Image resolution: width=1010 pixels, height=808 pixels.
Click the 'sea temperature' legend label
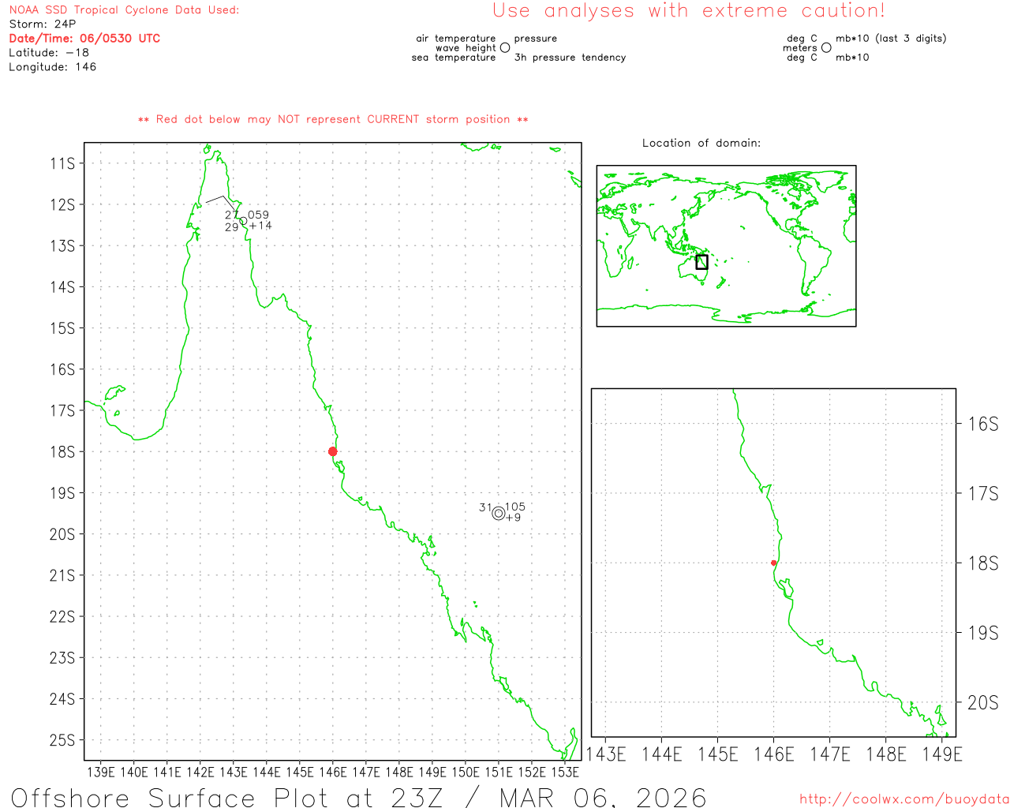[454, 58]
